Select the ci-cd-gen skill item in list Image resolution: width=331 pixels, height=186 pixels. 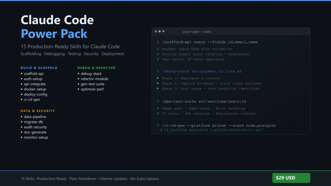32,99
